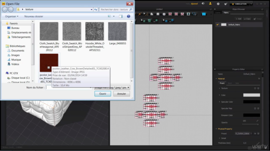Click the speaker sound icon in top bar
The width and height of the screenshot is (270, 151).
pyautogui.click(x=203, y=4)
